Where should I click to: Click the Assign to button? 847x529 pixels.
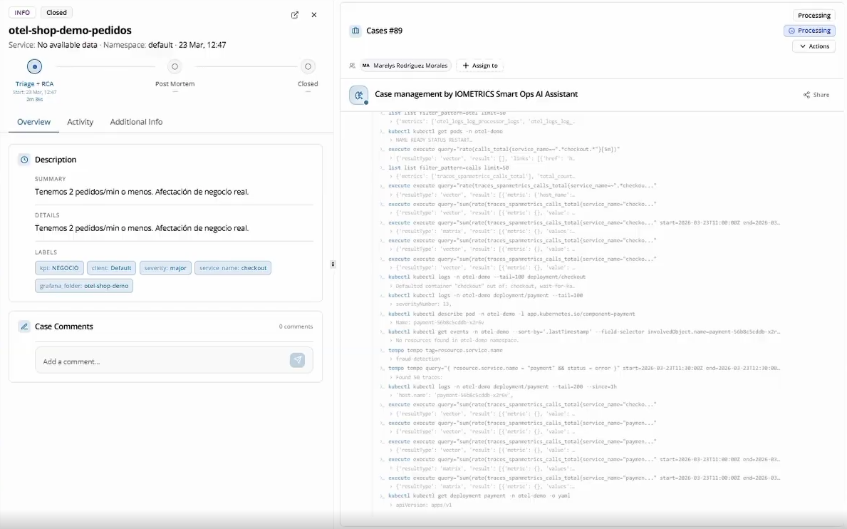click(x=480, y=66)
